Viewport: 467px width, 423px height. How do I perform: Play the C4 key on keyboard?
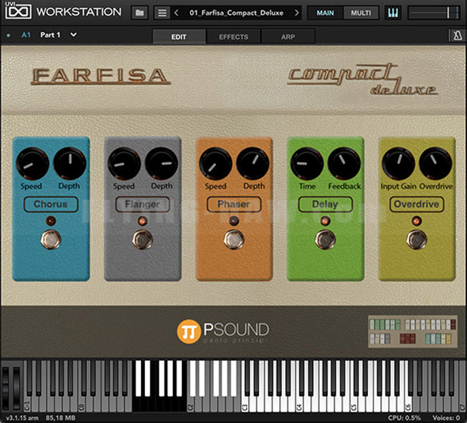(x=300, y=404)
